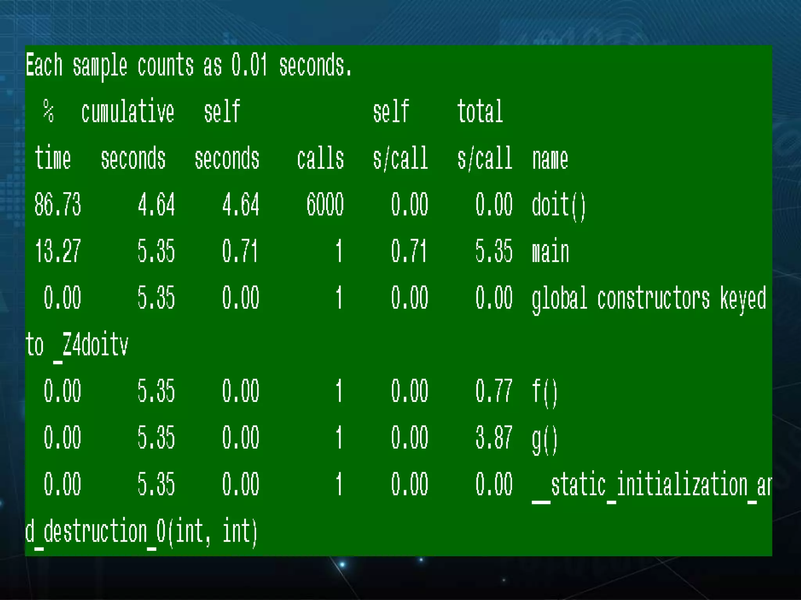Click the 0.71 self seconds value

click(x=240, y=251)
